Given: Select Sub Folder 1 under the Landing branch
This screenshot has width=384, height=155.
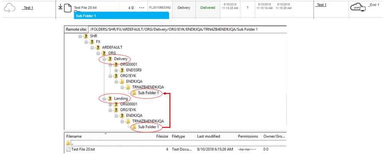Looking at the screenshot, I should tap(149, 127).
